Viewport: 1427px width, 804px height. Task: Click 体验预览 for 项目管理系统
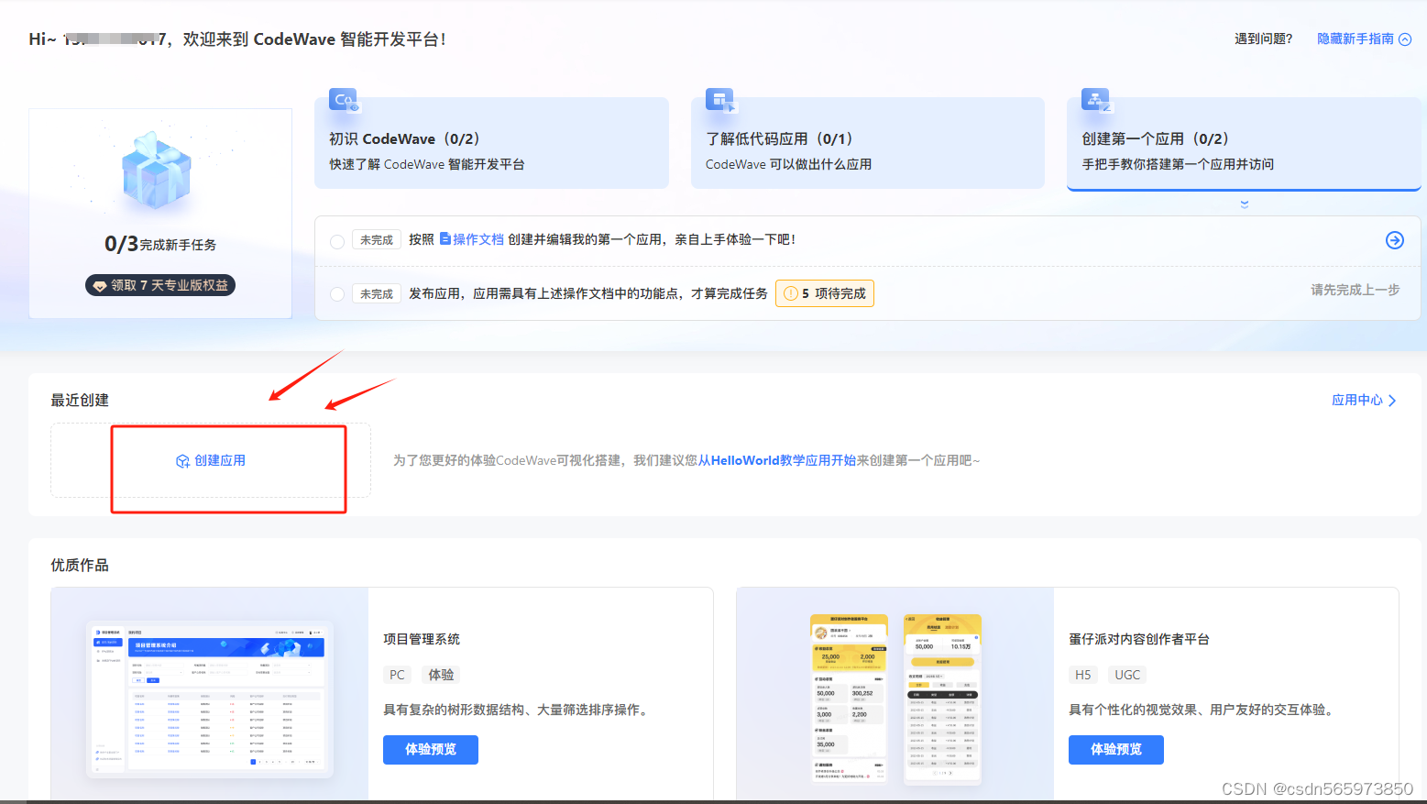pos(431,749)
